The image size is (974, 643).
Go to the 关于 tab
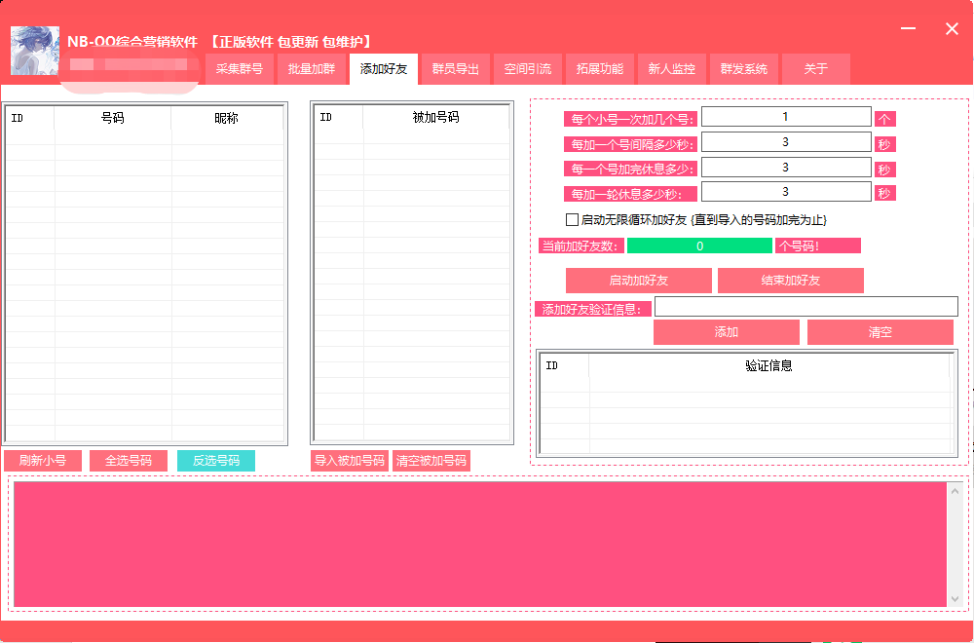tap(816, 69)
